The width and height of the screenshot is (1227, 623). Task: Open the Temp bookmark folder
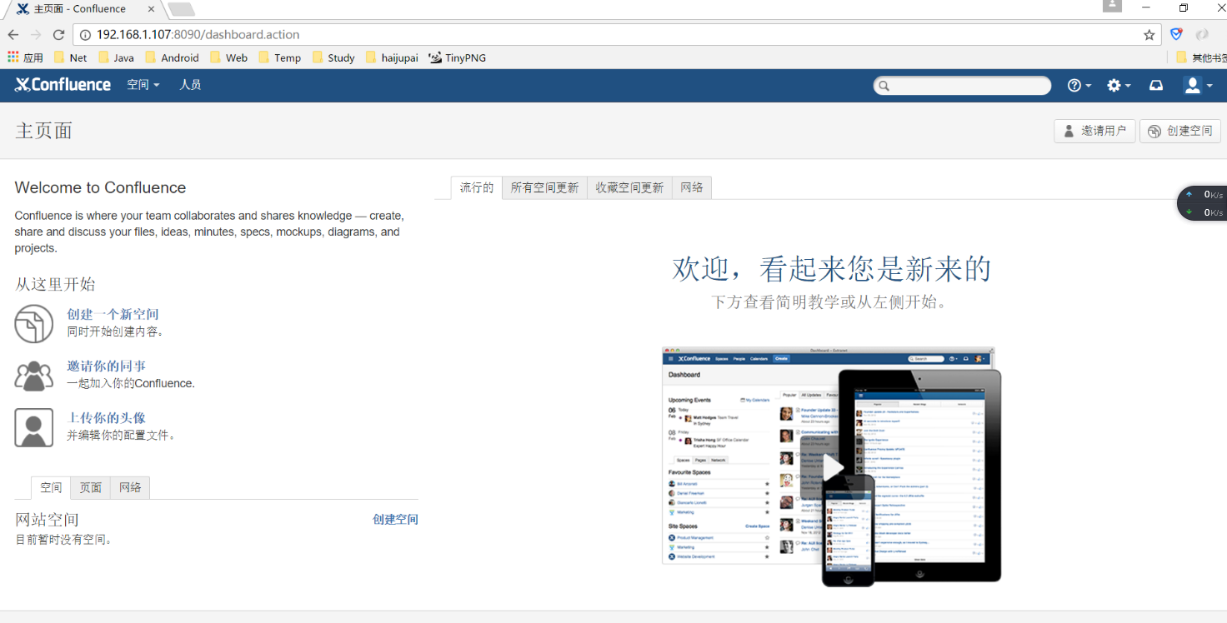pyautogui.click(x=279, y=57)
